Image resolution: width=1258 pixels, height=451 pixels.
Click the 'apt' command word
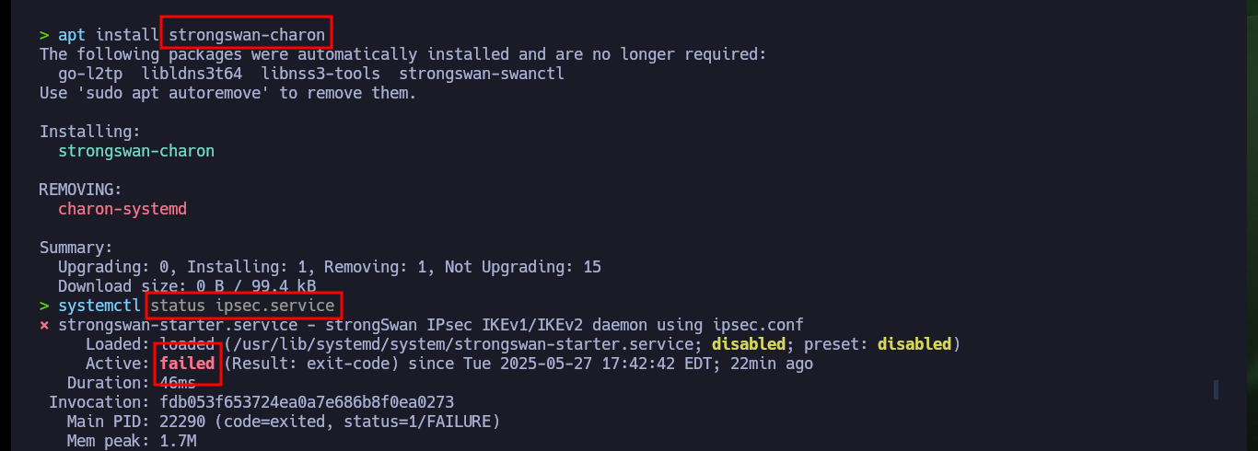(72, 35)
